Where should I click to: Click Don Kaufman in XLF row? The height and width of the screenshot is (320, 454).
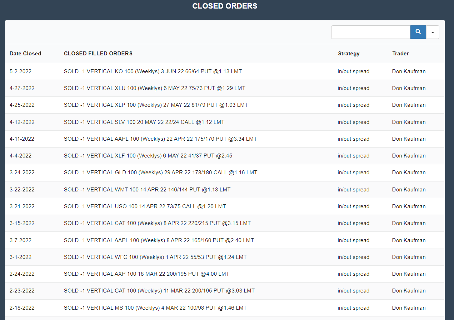409,156
